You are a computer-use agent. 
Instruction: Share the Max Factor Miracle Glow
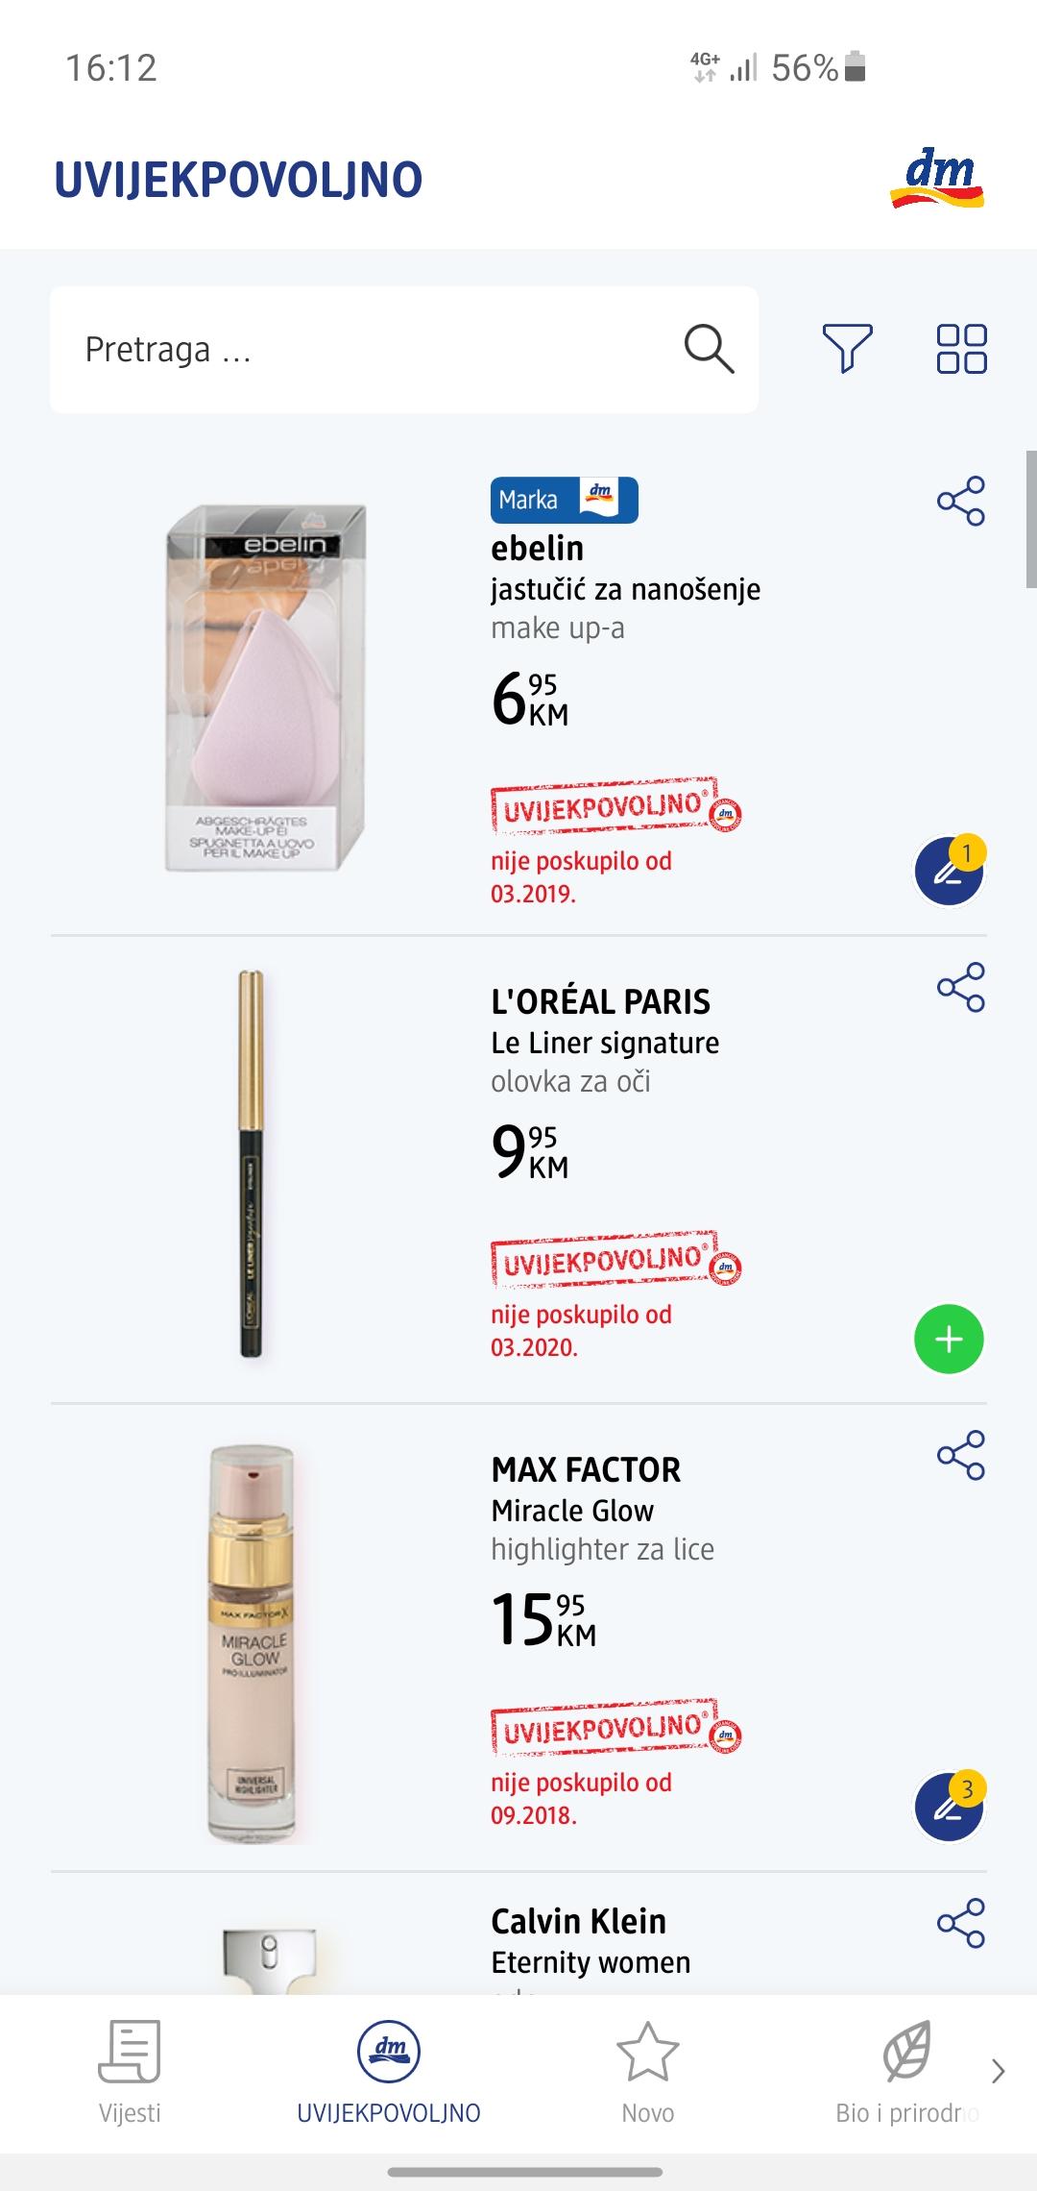[x=960, y=1455]
